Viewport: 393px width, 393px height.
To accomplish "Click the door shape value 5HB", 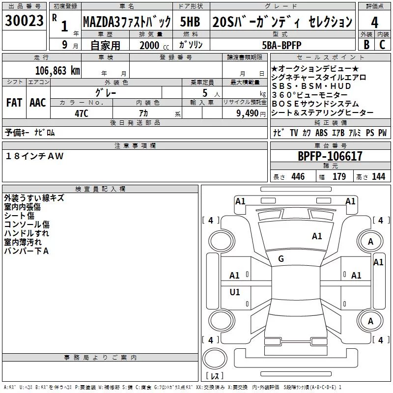I will tap(190, 22).
